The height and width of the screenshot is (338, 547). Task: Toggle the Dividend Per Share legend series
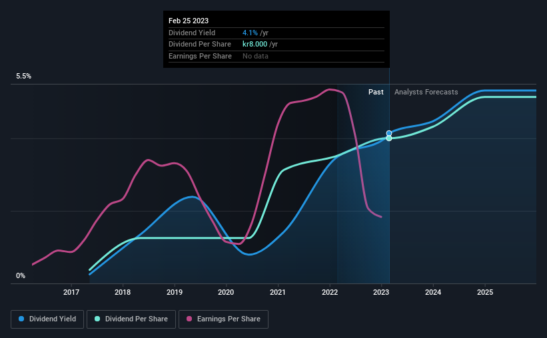click(131, 319)
